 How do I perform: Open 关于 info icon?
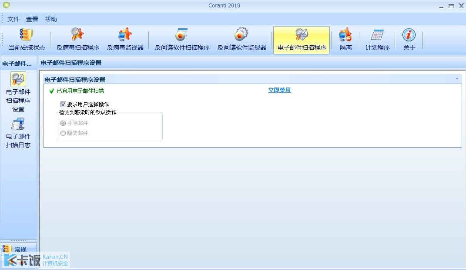point(409,40)
